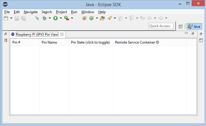Close the Raspberry PI GPIO Pin View tab
This screenshot has width=206, height=126.
point(62,34)
